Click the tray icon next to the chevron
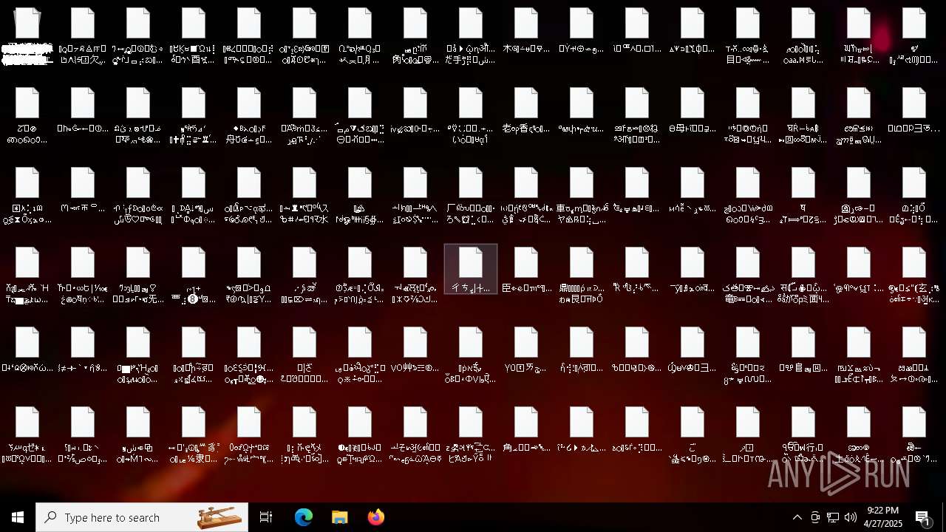The height and width of the screenshot is (532, 946). click(x=815, y=517)
